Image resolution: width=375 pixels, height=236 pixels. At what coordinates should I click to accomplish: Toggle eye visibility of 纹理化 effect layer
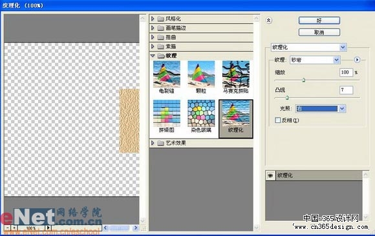(270, 175)
